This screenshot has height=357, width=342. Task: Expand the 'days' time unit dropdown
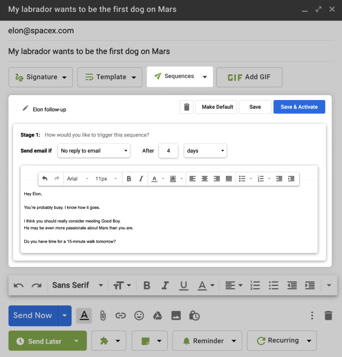coord(205,151)
